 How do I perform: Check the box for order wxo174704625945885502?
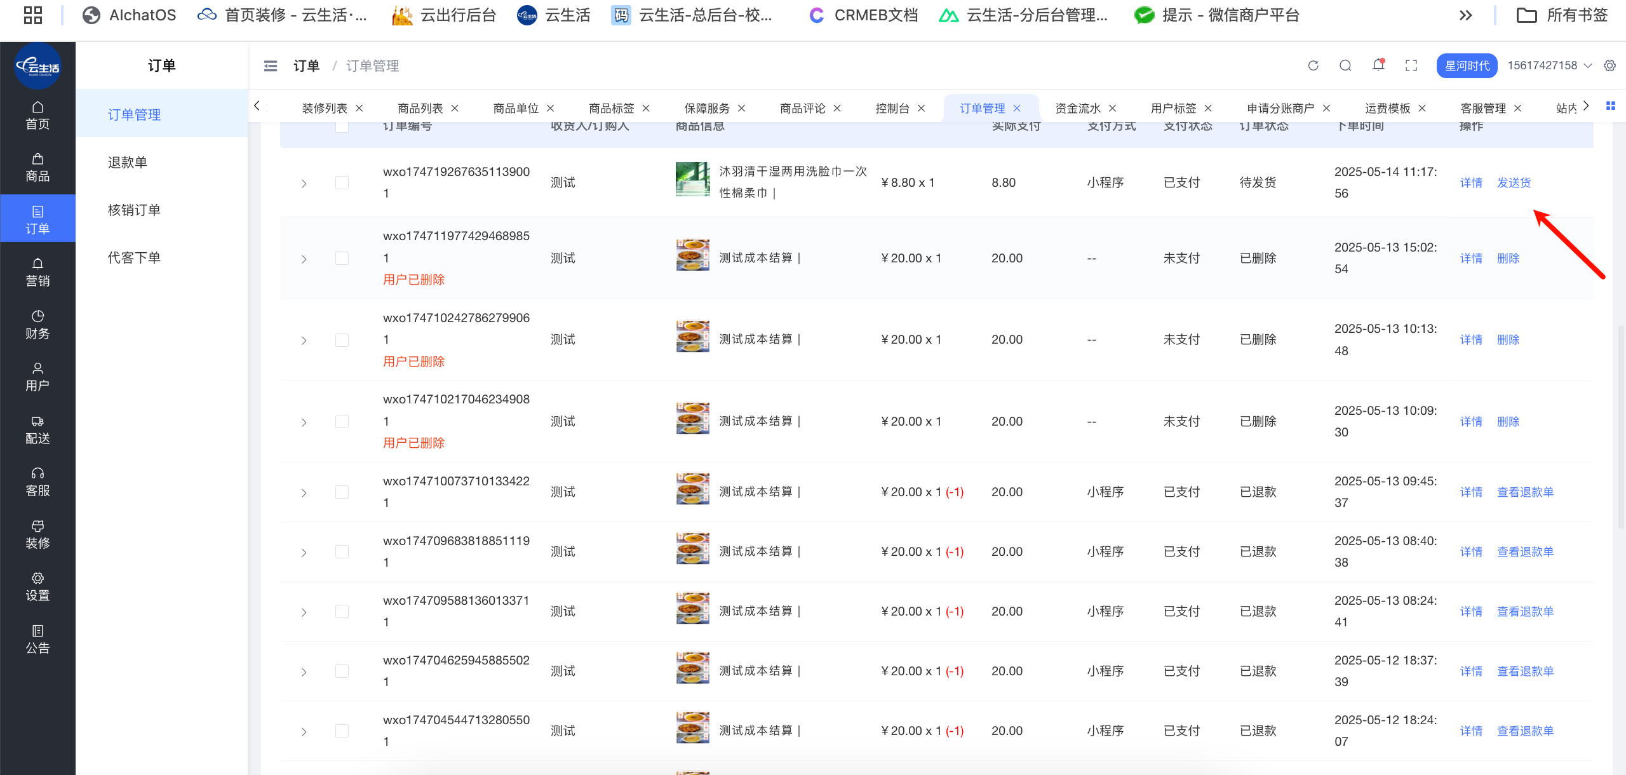point(342,671)
